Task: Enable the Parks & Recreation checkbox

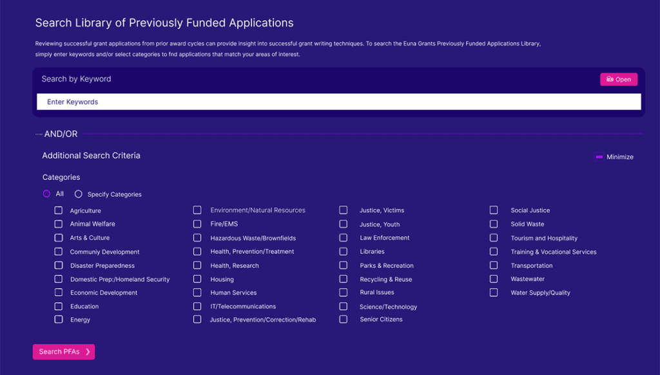Action: (344, 265)
